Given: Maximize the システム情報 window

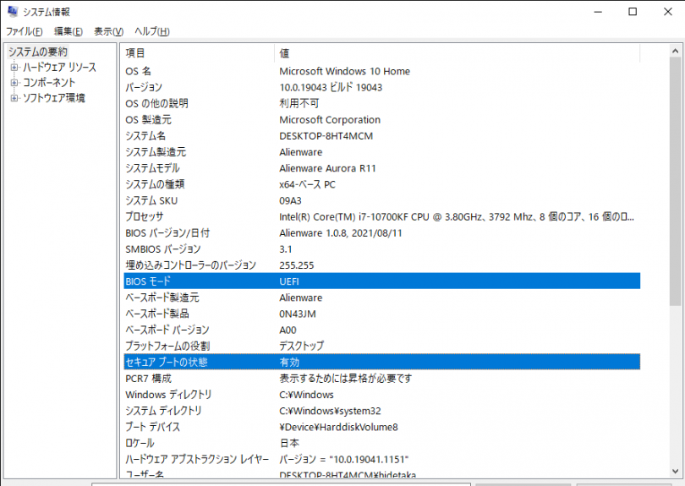Looking at the screenshot, I should pos(632,12).
